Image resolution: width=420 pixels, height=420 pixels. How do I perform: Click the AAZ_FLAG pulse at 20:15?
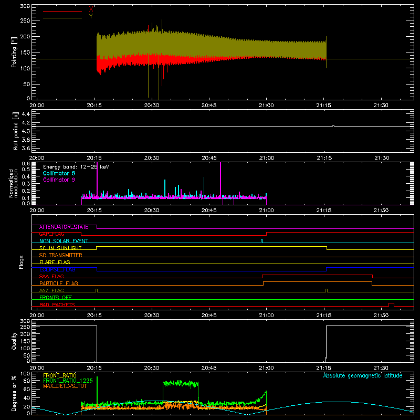click(97, 290)
